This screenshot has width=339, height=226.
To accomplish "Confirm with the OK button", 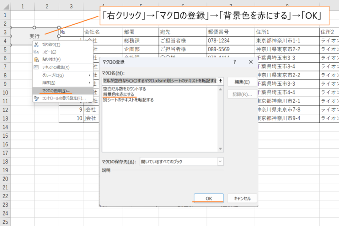I will (209, 198).
